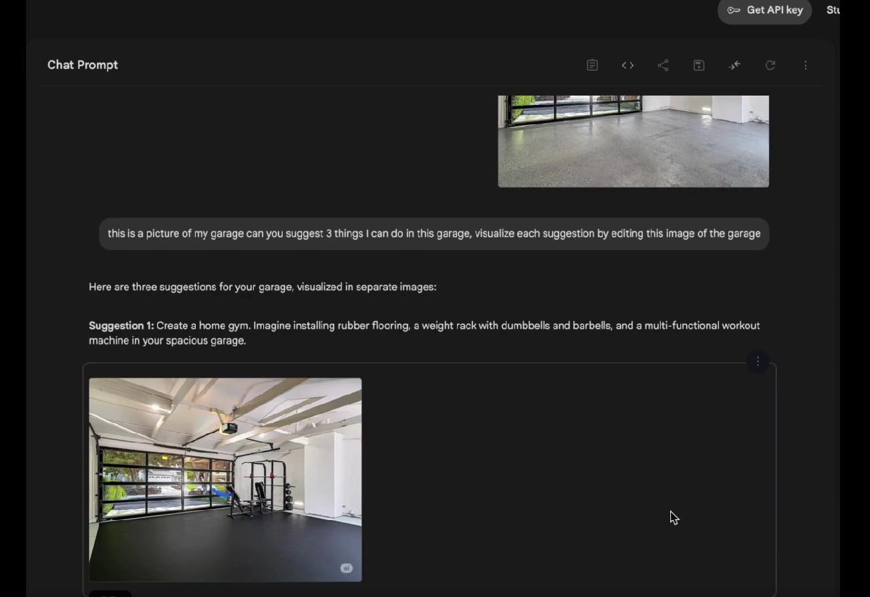Click the 'Here are three suggestions' response line
This screenshot has height=597, width=870.
tap(263, 287)
